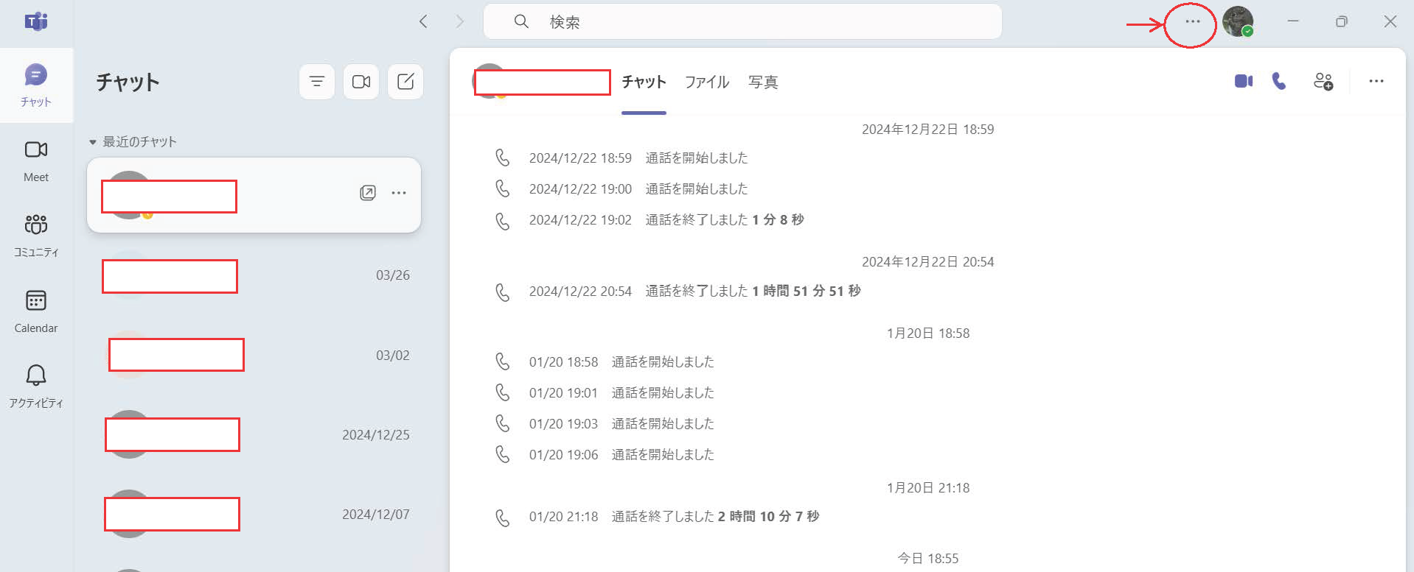
Task: Start a video call in chat header
Action: click(1243, 81)
